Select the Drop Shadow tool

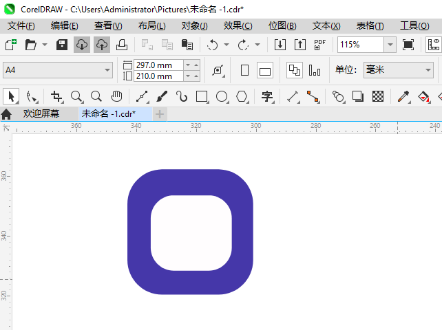click(358, 96)
